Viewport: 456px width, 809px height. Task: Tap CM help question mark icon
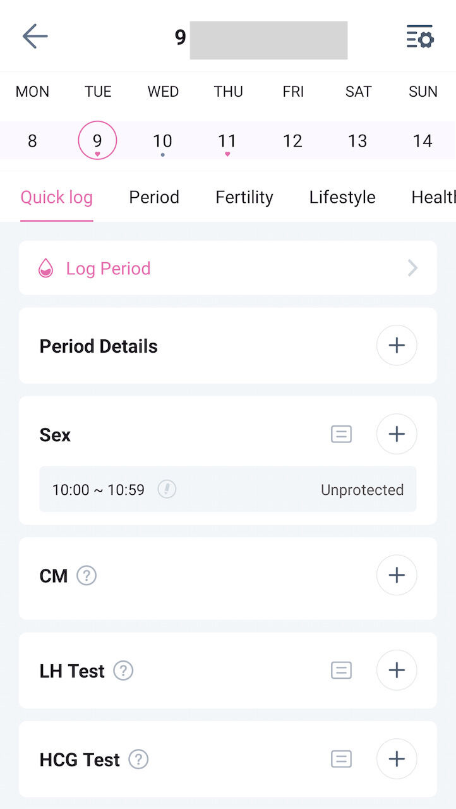87,576
